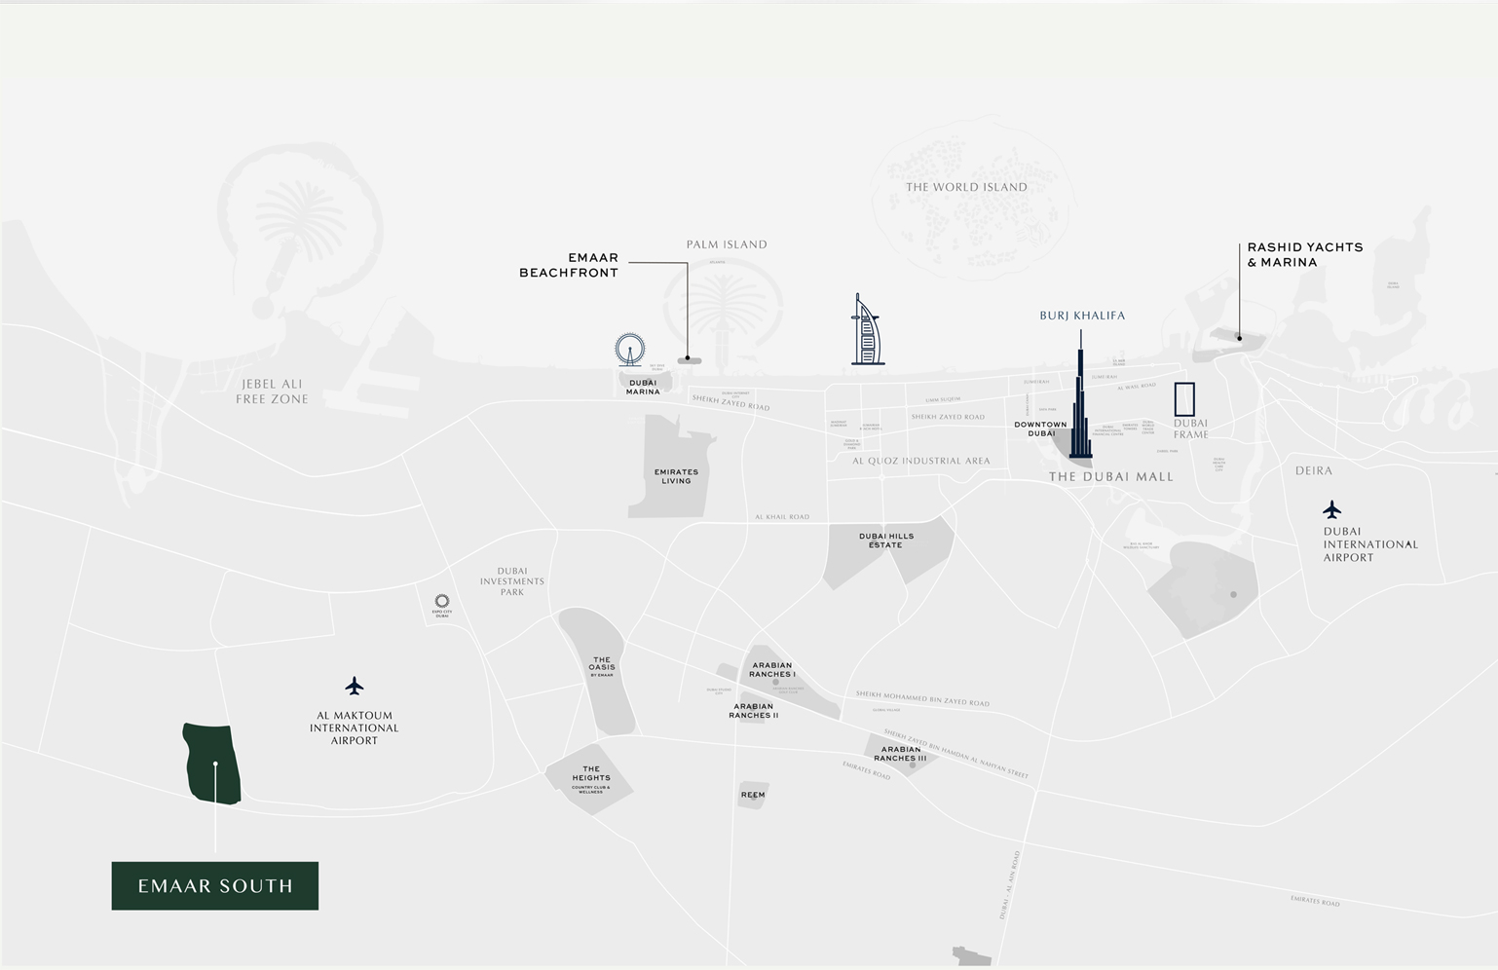Click the dark green Emaar South area

coord(212,764)
